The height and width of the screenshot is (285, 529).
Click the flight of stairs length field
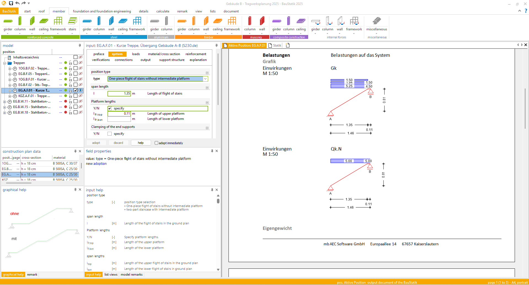point(119,94)
